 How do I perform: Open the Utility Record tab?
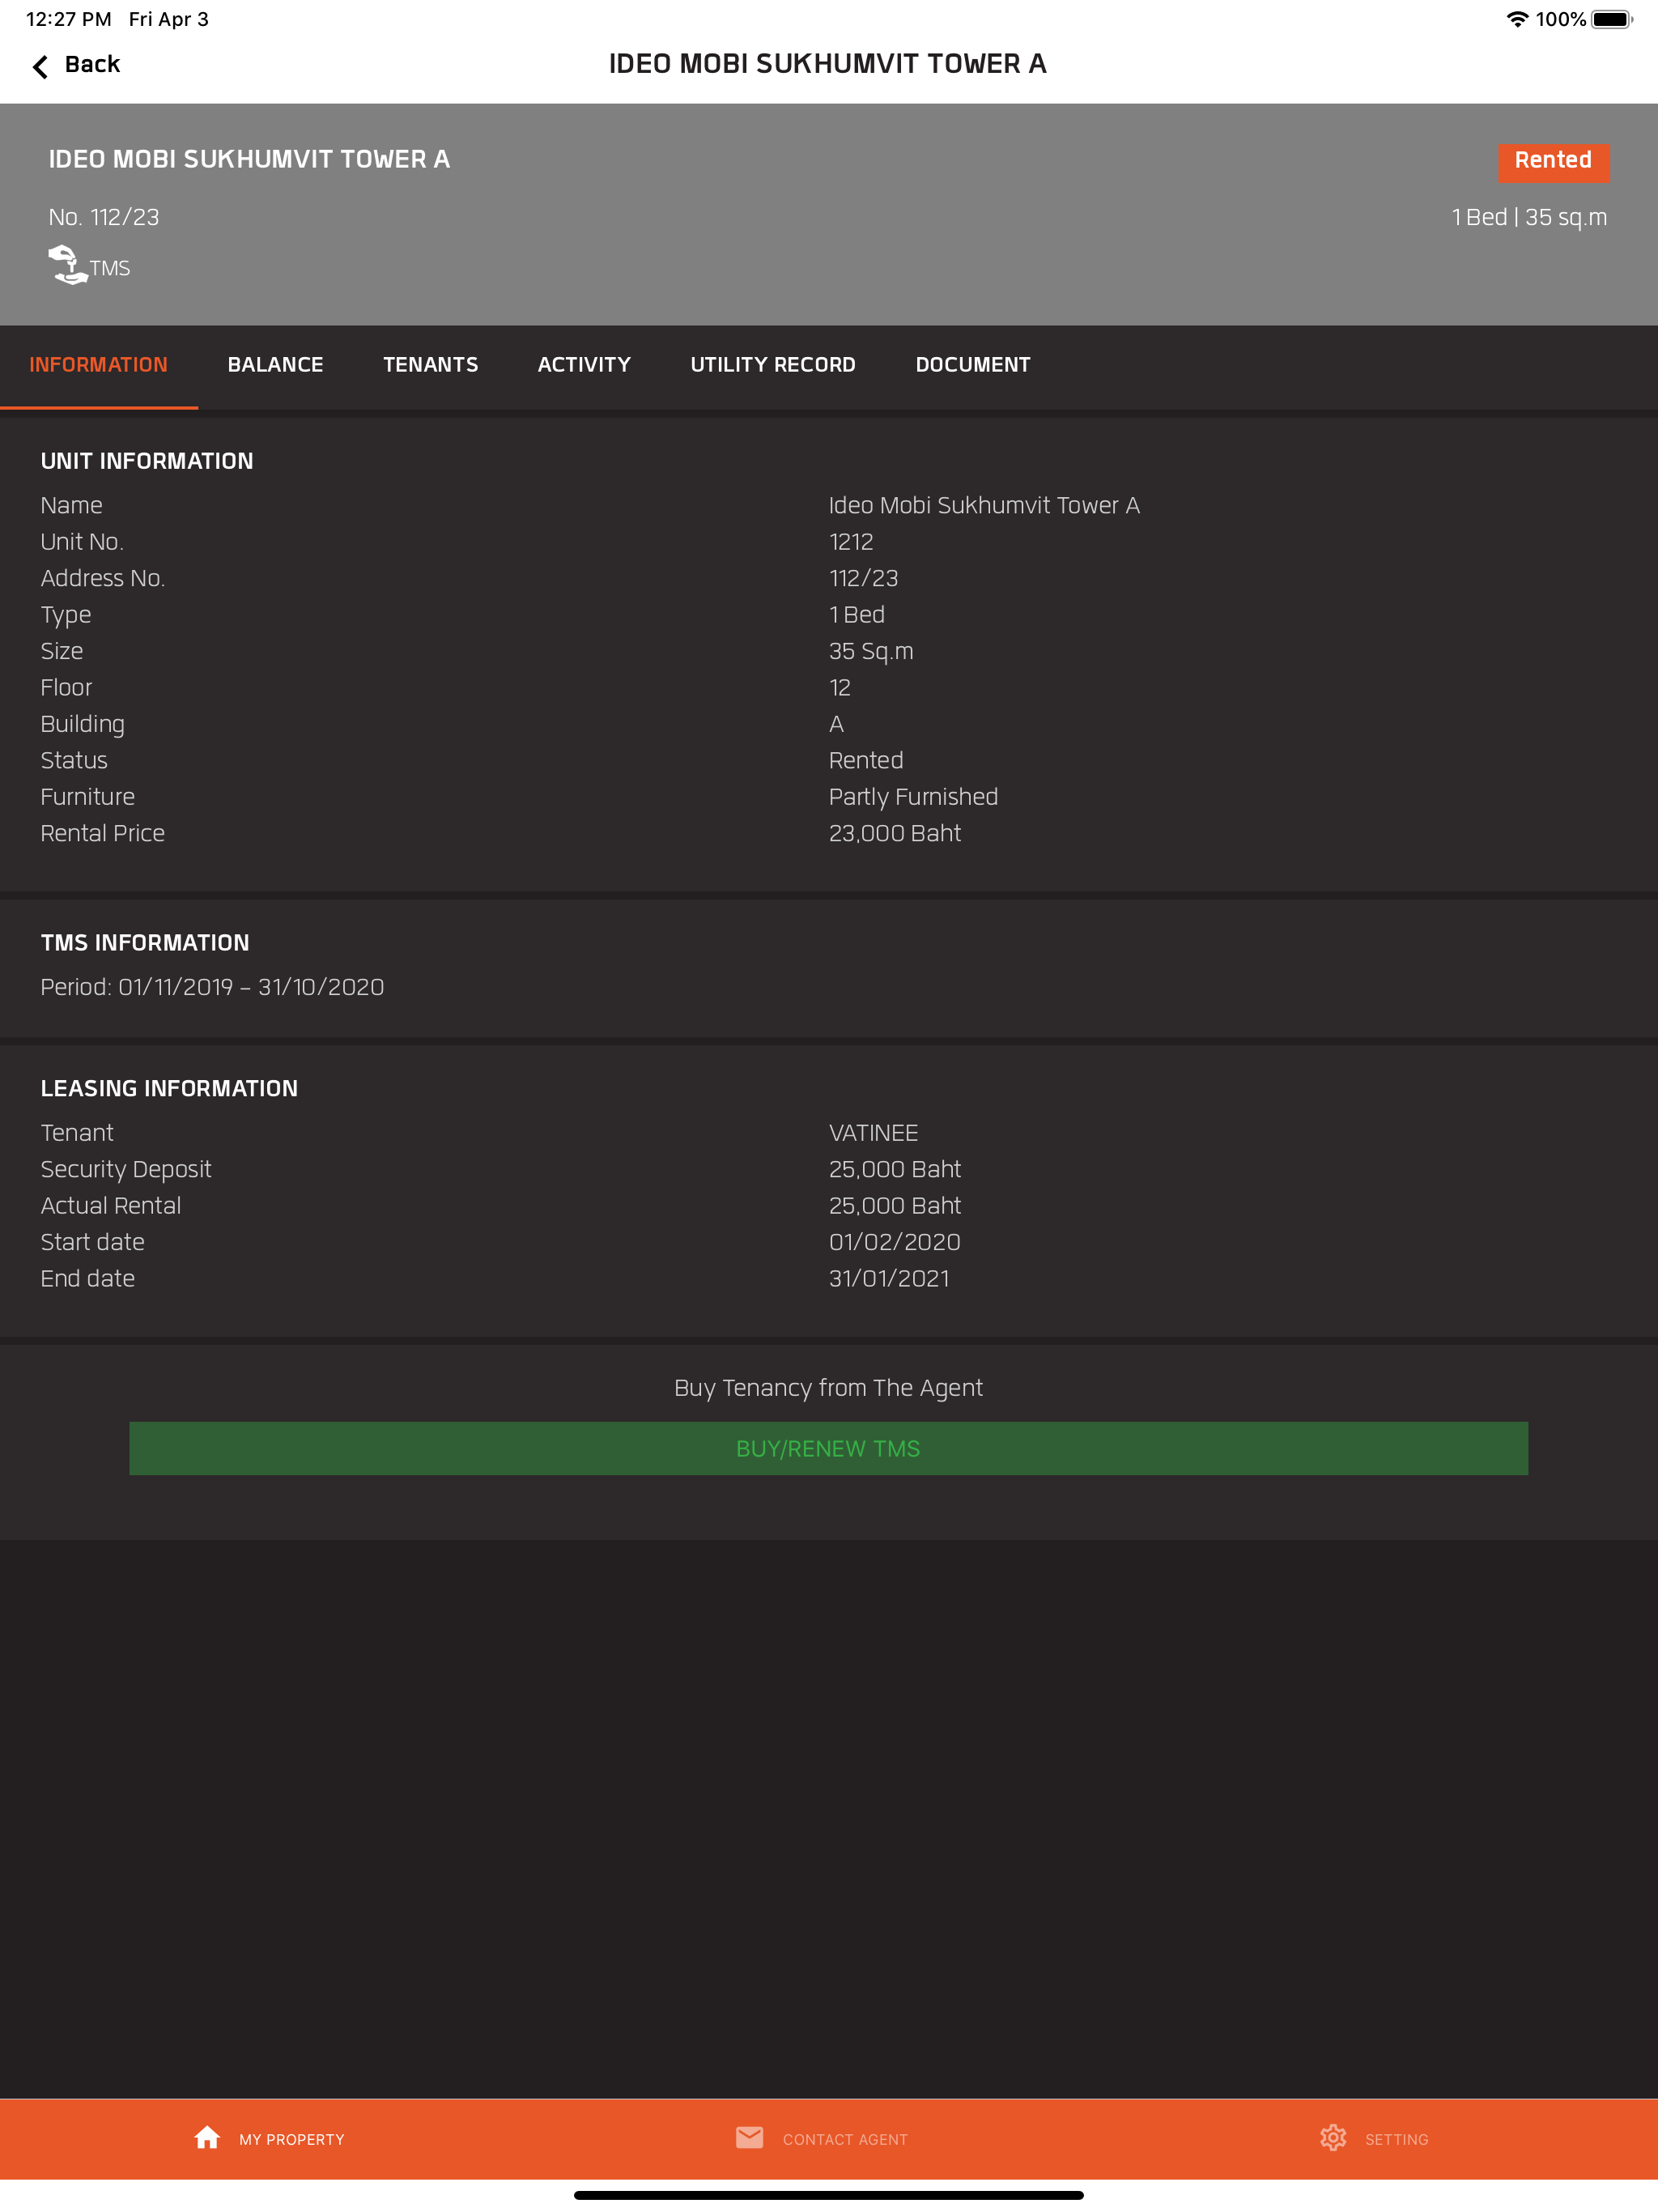773,365
